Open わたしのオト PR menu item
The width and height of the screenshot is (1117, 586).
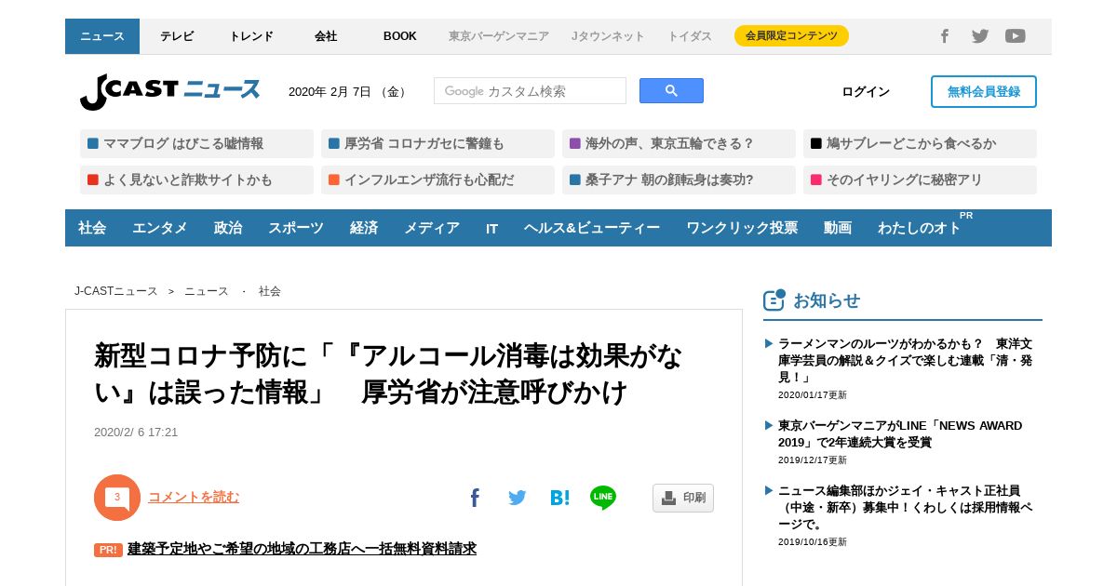pyautogui.click(x=922, y=228)
